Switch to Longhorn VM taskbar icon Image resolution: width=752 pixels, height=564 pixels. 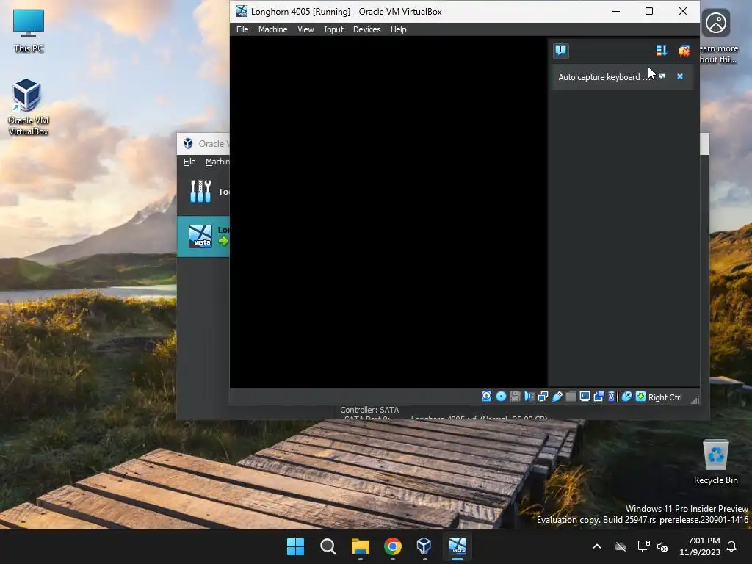[x=457, y=546]
